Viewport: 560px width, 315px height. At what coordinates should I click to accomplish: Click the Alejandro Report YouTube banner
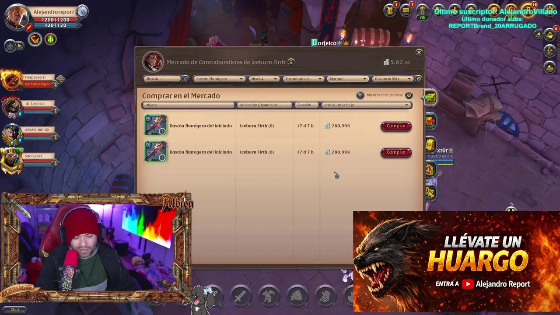click(456, 261)
